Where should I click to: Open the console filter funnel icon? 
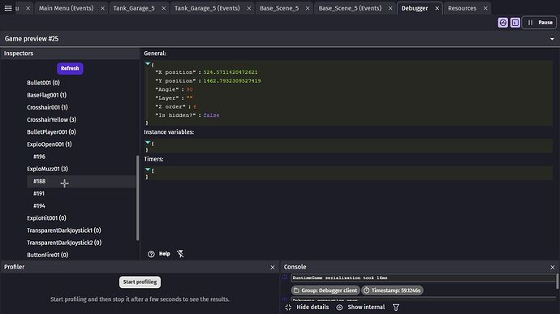396,308
